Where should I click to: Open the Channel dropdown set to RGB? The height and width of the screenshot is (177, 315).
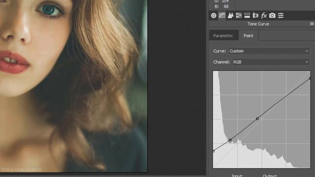coord(271,62)
